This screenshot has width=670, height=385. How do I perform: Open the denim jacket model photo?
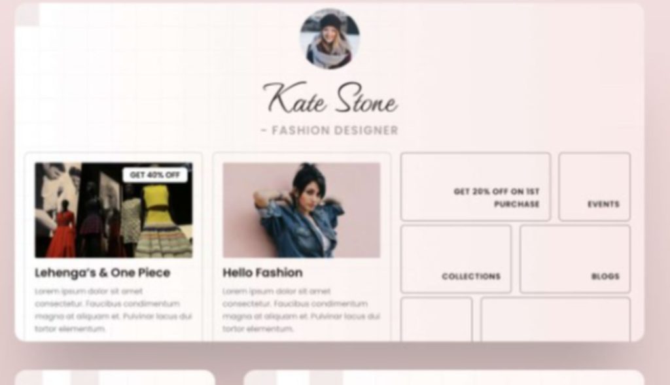pyautogui.click(x=301, y=210)
